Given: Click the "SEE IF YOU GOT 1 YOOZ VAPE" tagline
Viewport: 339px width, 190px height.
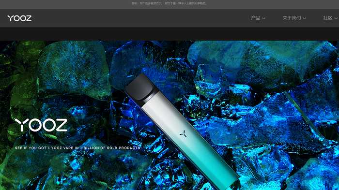Looking at the screenshot, I should [78, 148].
